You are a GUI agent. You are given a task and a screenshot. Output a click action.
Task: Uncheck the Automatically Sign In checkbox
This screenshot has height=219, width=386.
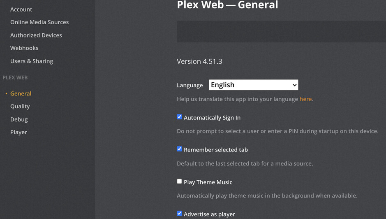180,117
